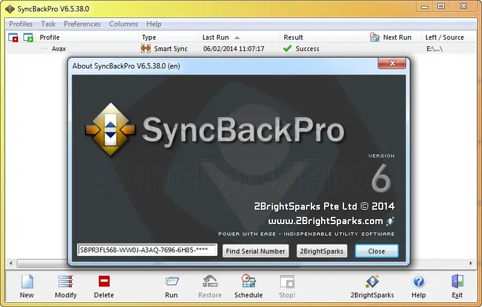The height and width of the screenshot is (307, 482).
Task: Click the 2BrightSparks icon in bottom toolbar
Action: click(x=372, y=282)
